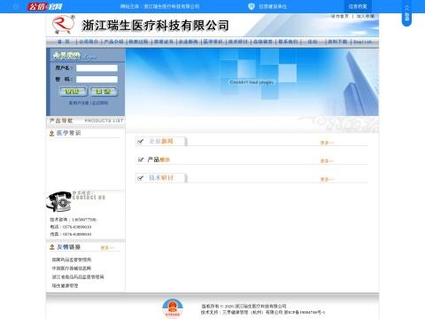Open the 浙江省食品药品监督管理局 link
This screenshot has height=319, width=425.
click(78, 276)
